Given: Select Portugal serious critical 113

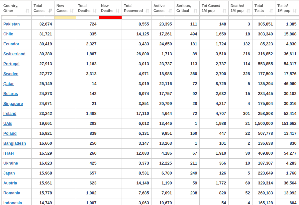Looking at the screenshot, I should (x=194, y=64).
